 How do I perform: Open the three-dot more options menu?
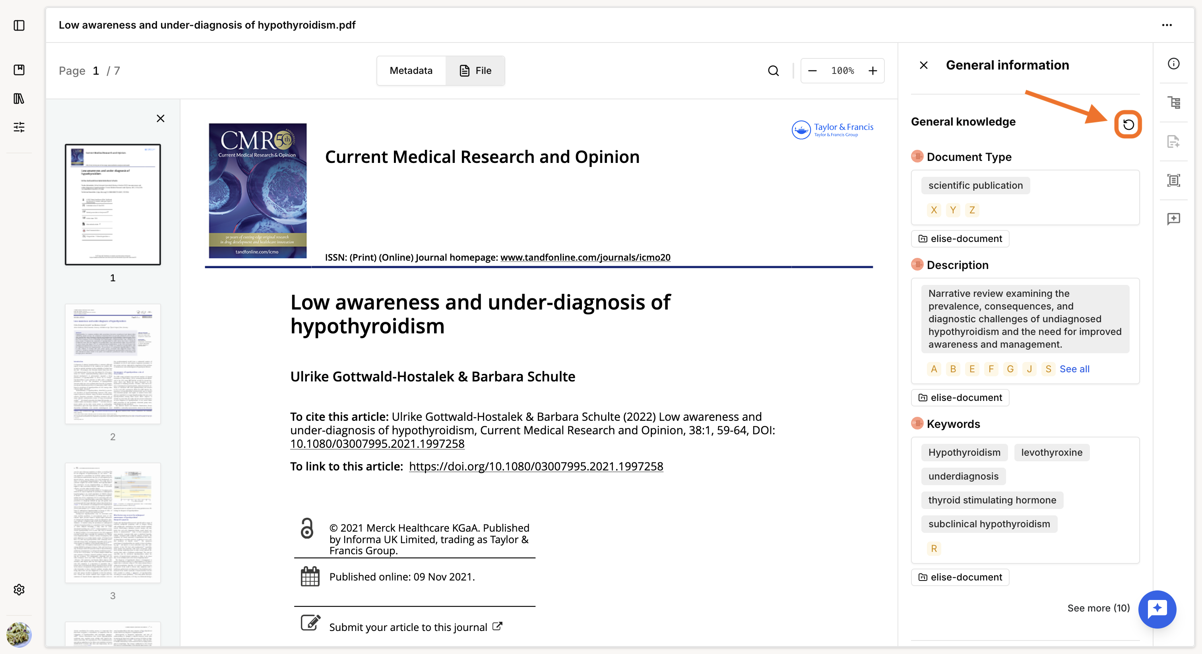pos(1167,25)
